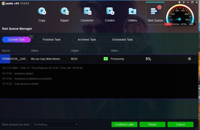The width and height of the screenshot is (200, 130).
Task: Click the Time Elapsed statistics line
Action: pyautogui.click(x=42, y=68)
